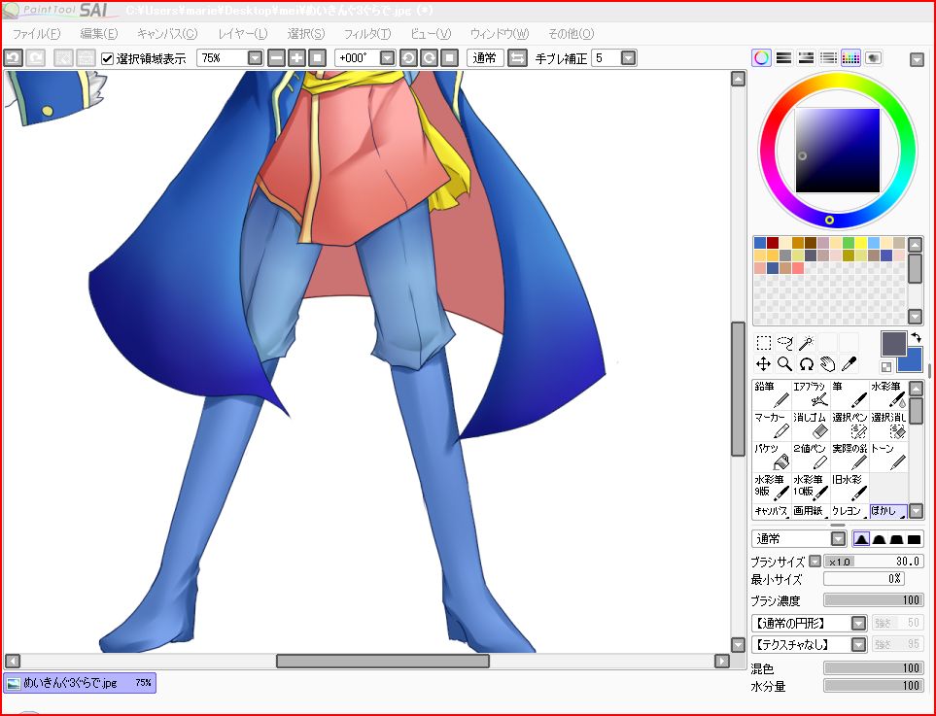Image resolution: width=936 pixels, height=716 pixels.
Task: Toggle the color wheel panel
Action: (761, 58)
